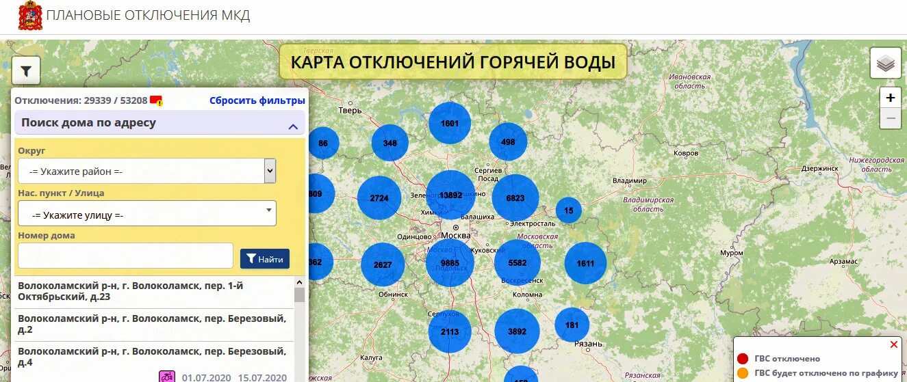Screen dimensions: 907x382
Task: Click the date '15.07.2020' in list
Action: 262,377
